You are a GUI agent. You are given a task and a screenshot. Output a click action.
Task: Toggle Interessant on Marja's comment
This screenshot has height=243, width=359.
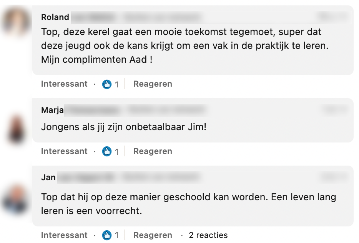tap(64, 151)
